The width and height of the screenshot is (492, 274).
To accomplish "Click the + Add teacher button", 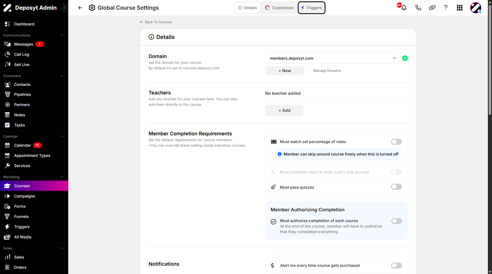I will pyautogui.click(x=284, y=110).
